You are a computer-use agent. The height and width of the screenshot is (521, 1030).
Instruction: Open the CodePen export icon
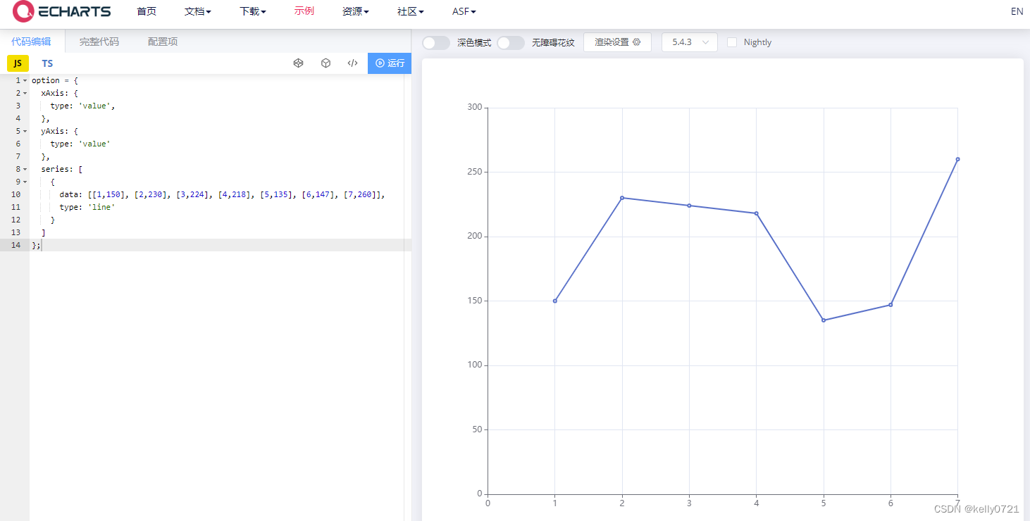point(298,63)
